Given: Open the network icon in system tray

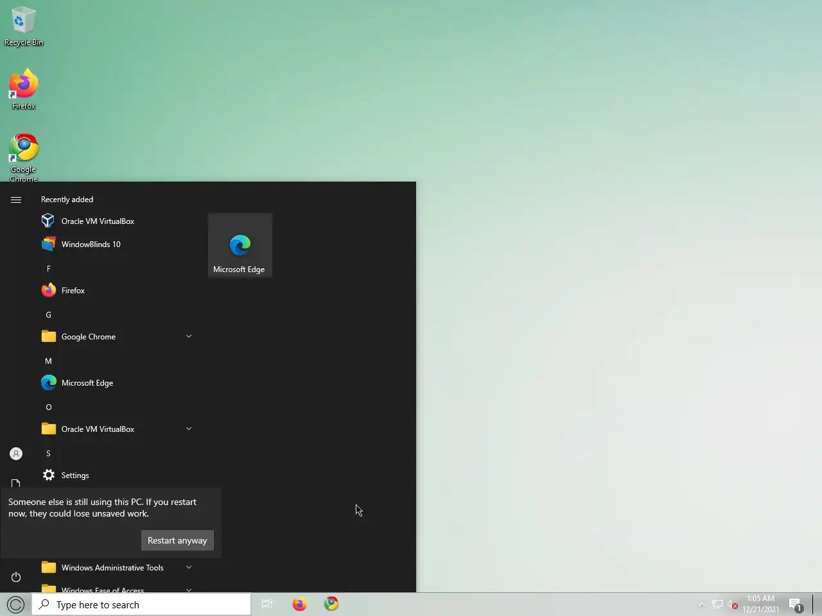Looking at the screenshot, I should click(x=717, y=604).
